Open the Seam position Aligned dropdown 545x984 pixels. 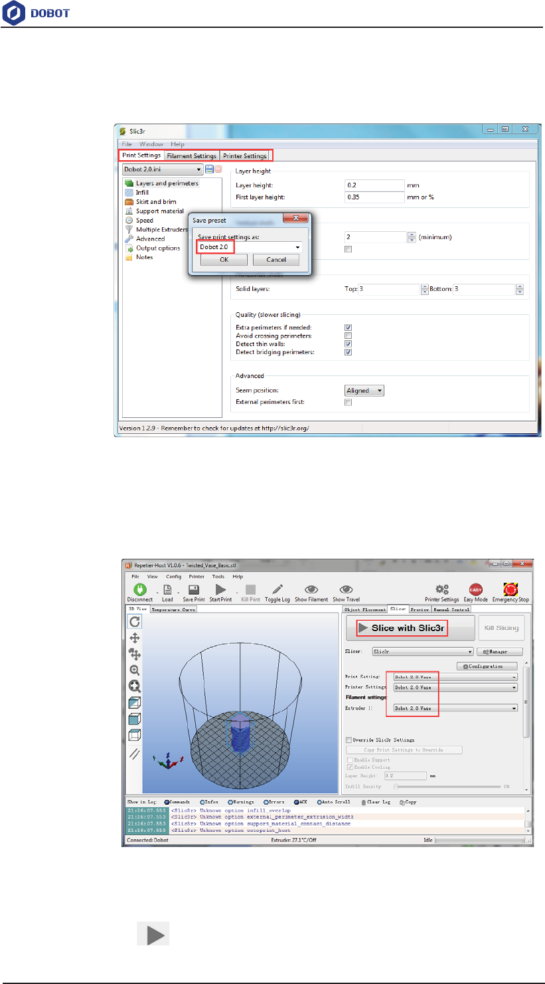coord(364,391)
